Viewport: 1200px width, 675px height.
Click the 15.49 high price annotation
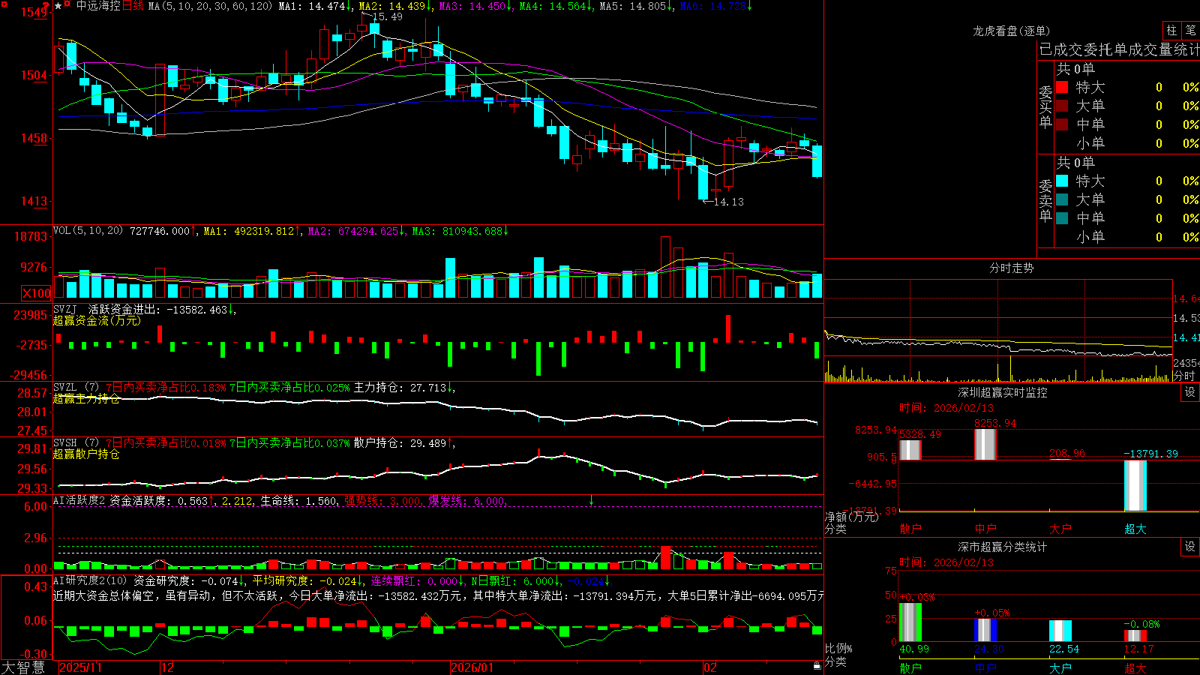[387, 16]
